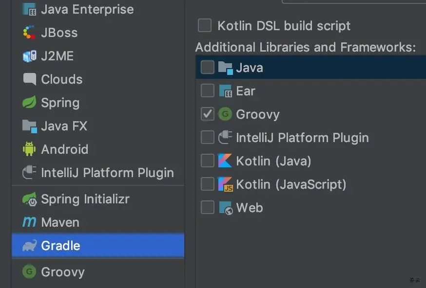Select Gradle project type

[x=98, y=245]
